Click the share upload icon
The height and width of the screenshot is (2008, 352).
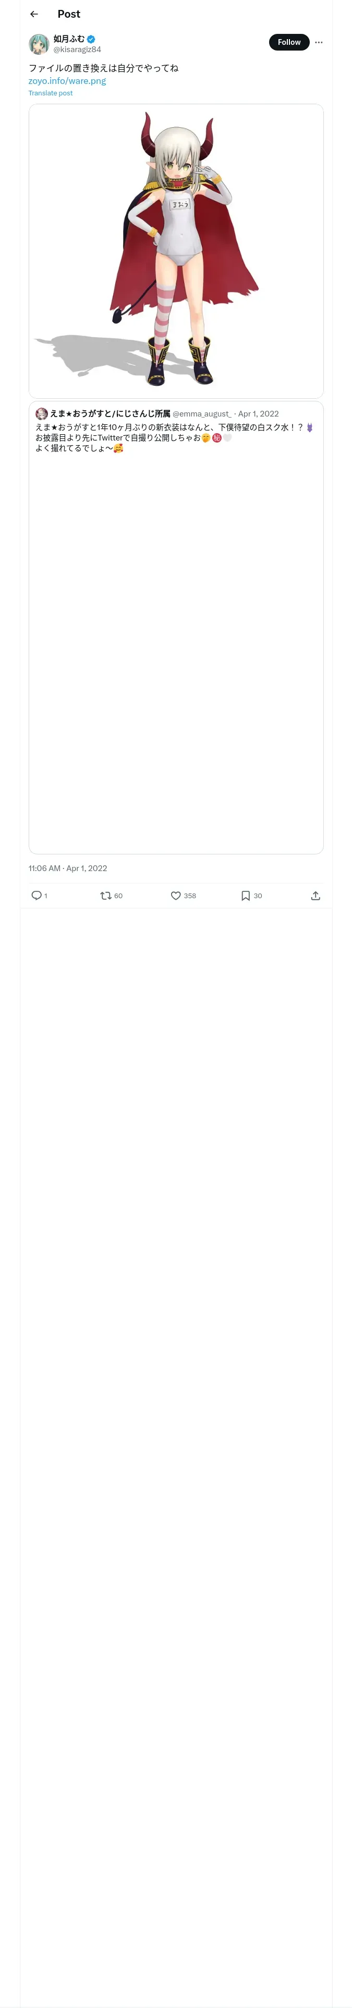(x=315, y=896)
